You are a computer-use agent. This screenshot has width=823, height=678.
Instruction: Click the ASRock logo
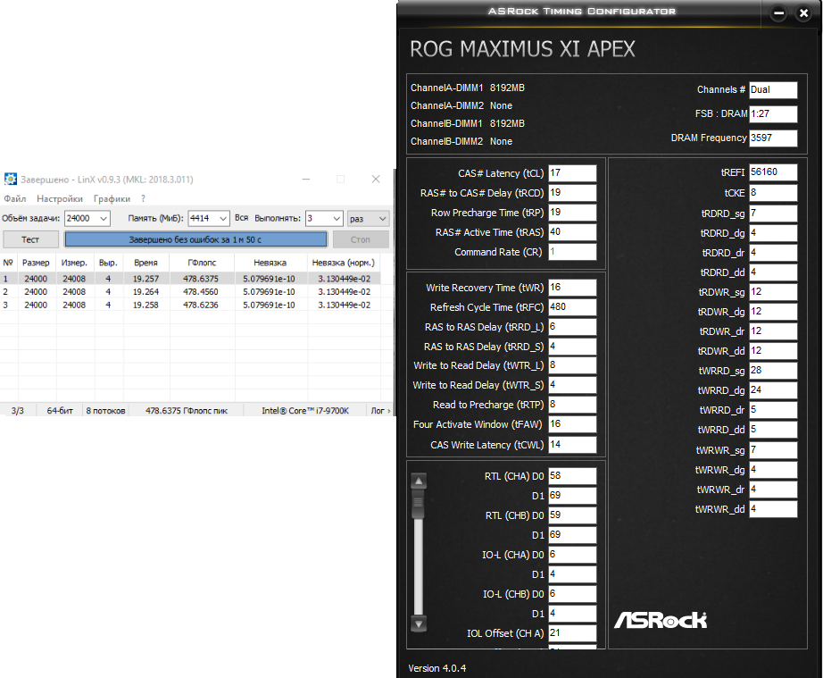pos(661,620)
